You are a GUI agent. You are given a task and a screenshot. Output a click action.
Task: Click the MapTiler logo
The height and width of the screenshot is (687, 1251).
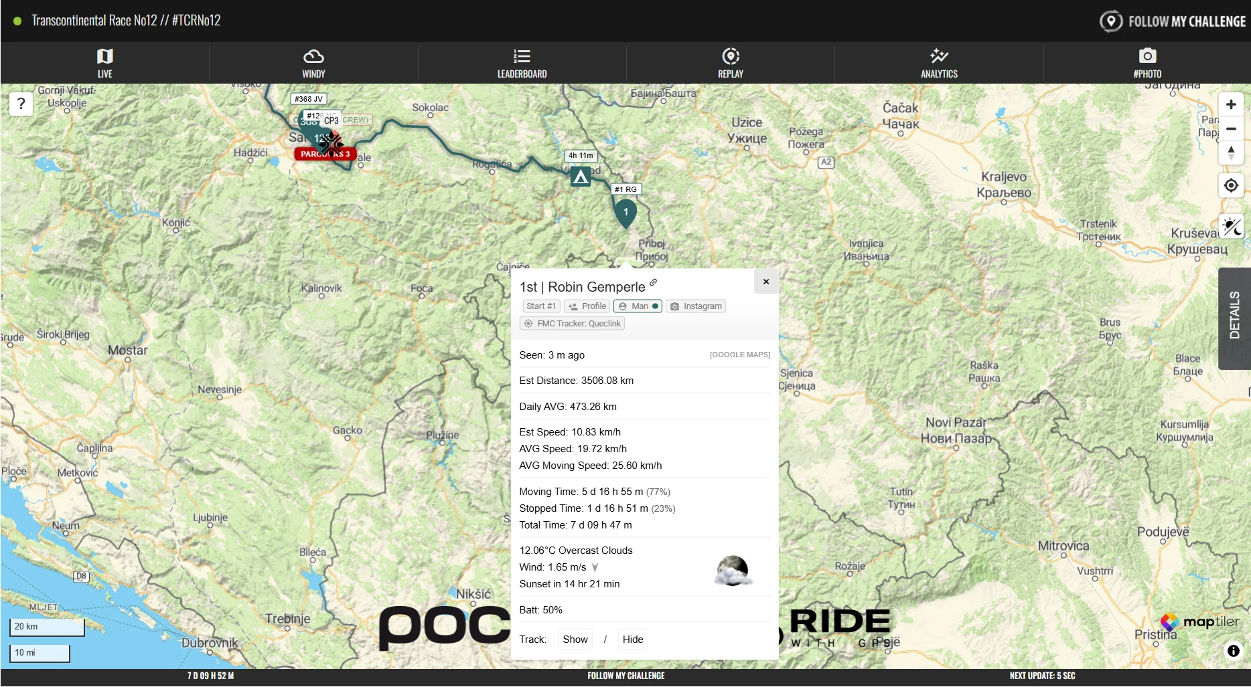click(x=1200, y=622)
